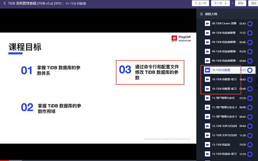Open 11 用户管理与安全 title lasting 08:00
The width and height of the screenshot is (258, 161).
(224, 107)
